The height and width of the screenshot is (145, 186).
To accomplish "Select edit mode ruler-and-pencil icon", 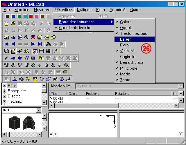I will point(13,51).
